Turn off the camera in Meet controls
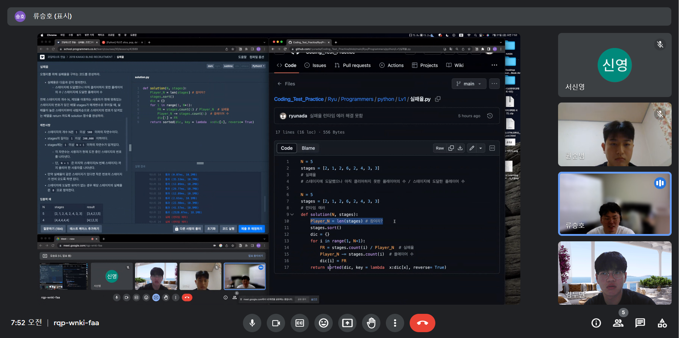Image resolution: width=679 pixels, height=338 pixels. tap(276, 323)
